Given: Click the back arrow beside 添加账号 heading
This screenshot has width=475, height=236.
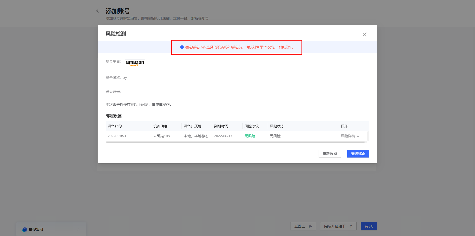Looking at the screenshot, I should [99, 11].
